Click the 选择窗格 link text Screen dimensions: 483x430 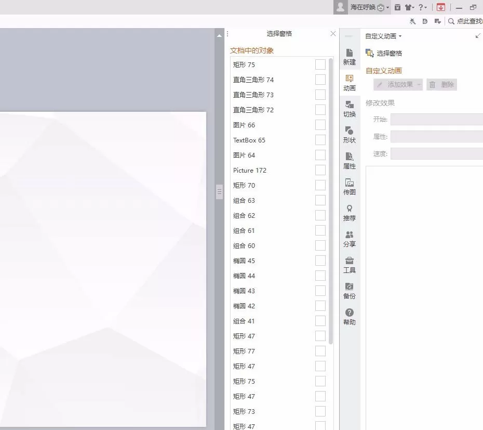click(390, 54)
